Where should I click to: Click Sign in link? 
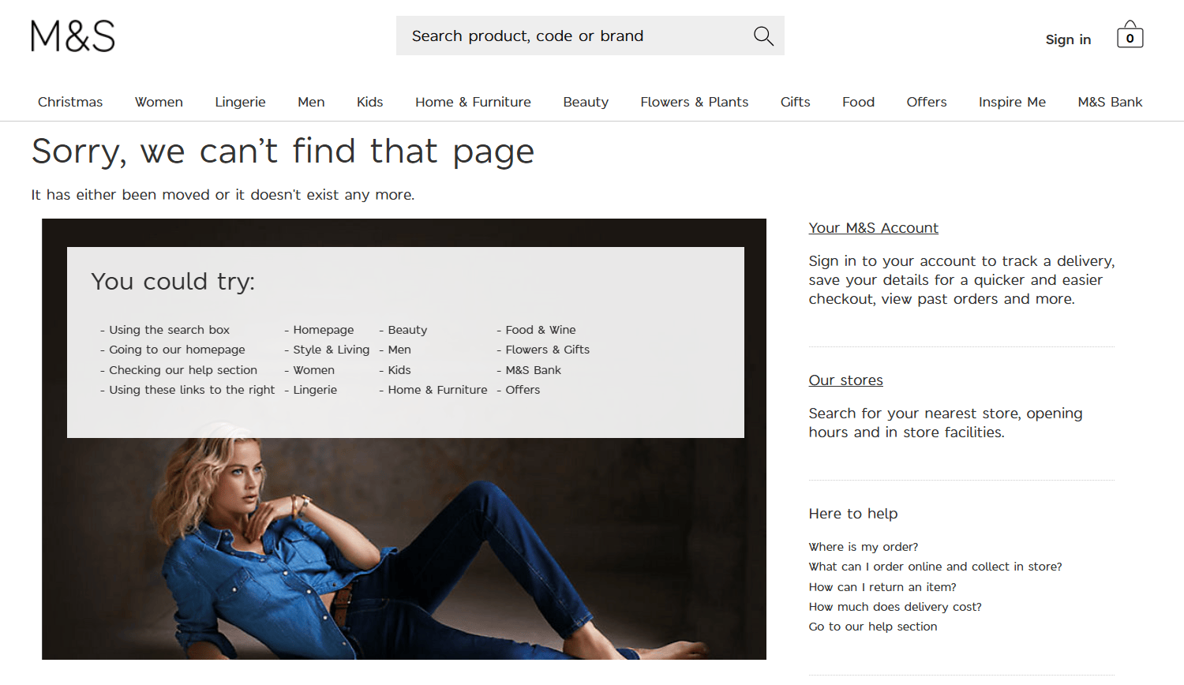click(1068, 39)
